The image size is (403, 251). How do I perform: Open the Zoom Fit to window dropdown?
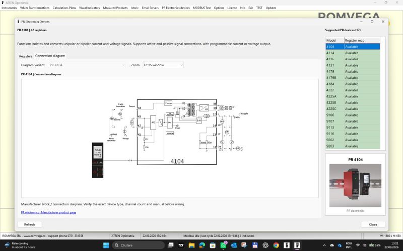coord(163,65)
